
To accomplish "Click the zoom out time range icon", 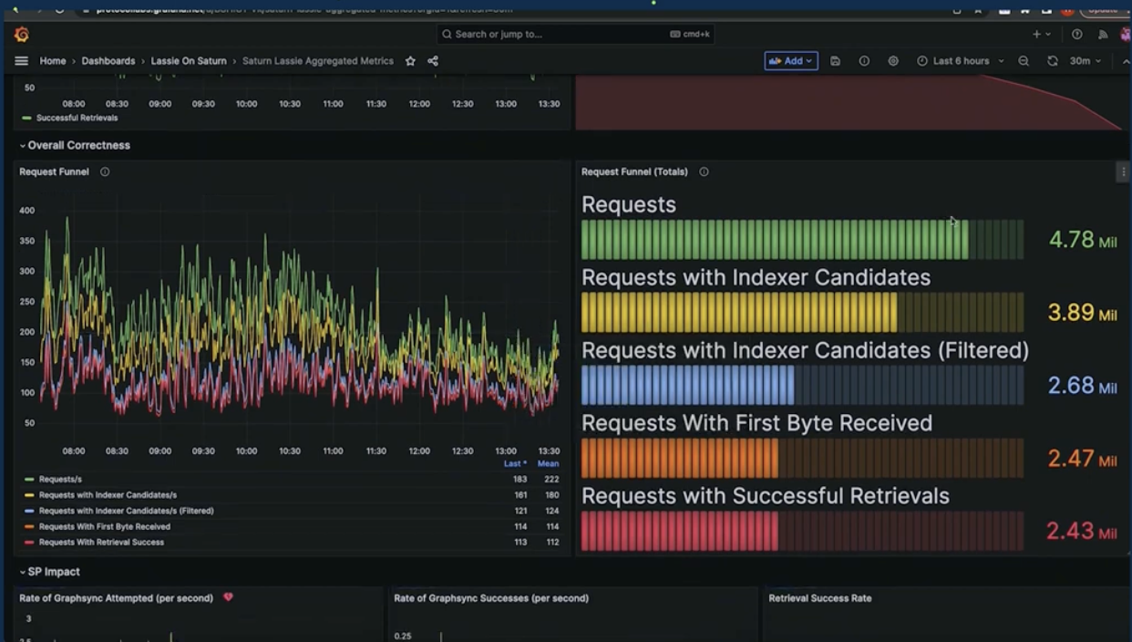I will pyautogui.click(x=1024, y=60).
